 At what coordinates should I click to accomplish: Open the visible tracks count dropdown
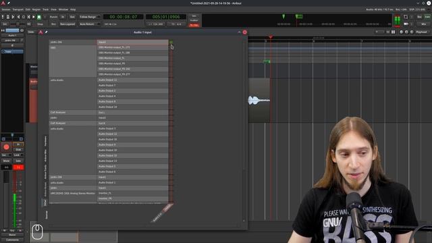(x=379, y=32)
